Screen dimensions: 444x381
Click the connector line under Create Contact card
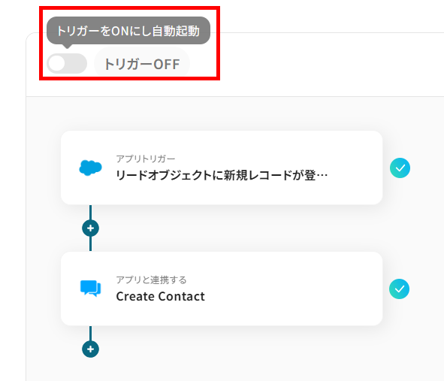[90, 333]
